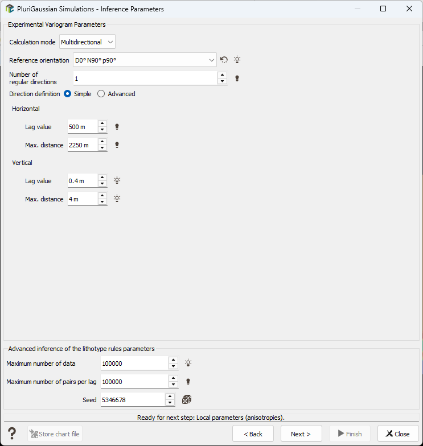Choose the Advanced direction definition option
Screen dimensions: 423x446
pyautogui.click(x=101, y=94)
